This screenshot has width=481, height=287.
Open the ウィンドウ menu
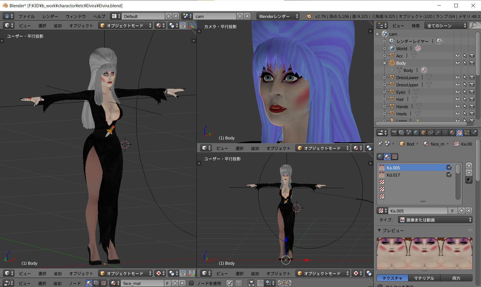(x=75, y=16)
